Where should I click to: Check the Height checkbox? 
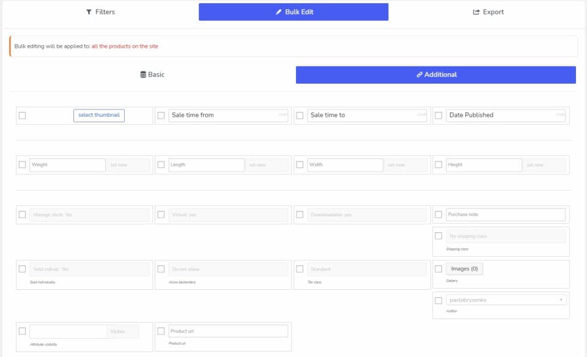438,164
